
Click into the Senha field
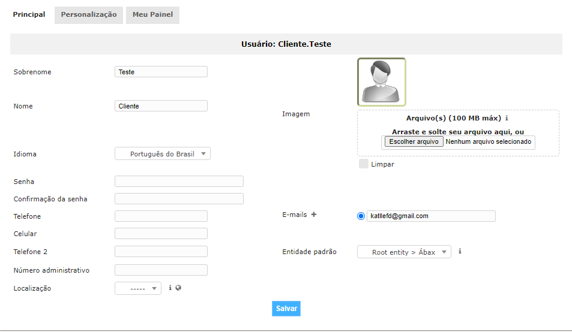tap(179, 182)
